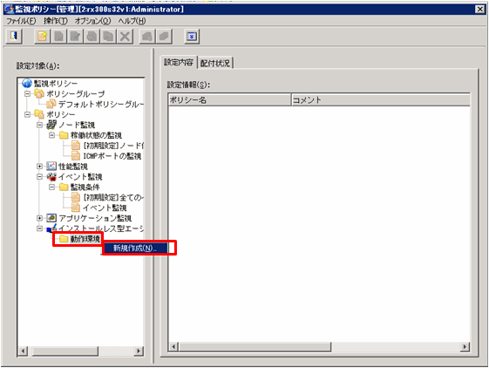Select the 監視条件 folder icon

pyautogui.click(x=64, y=187)
